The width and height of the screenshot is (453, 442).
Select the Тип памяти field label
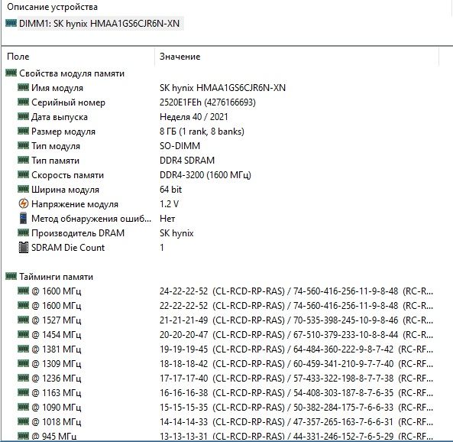click(56, 161)
